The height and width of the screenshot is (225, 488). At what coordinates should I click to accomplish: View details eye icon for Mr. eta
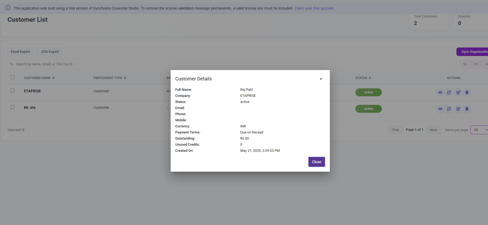pos(440,109)
